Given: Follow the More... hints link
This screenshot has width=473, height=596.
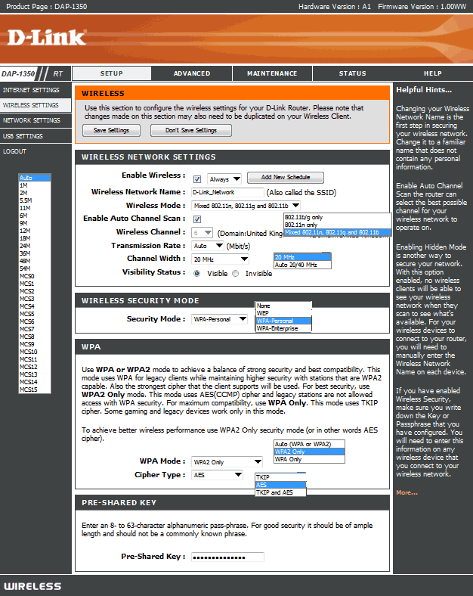Looking at the screenshot, I should coord(407,492).
